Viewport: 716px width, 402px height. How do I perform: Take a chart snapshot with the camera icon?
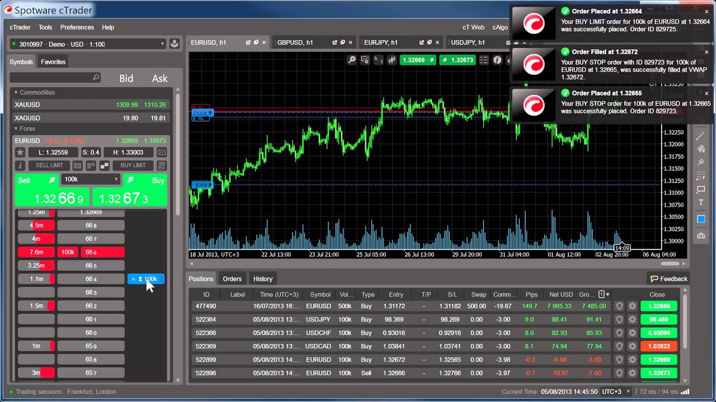701,236
